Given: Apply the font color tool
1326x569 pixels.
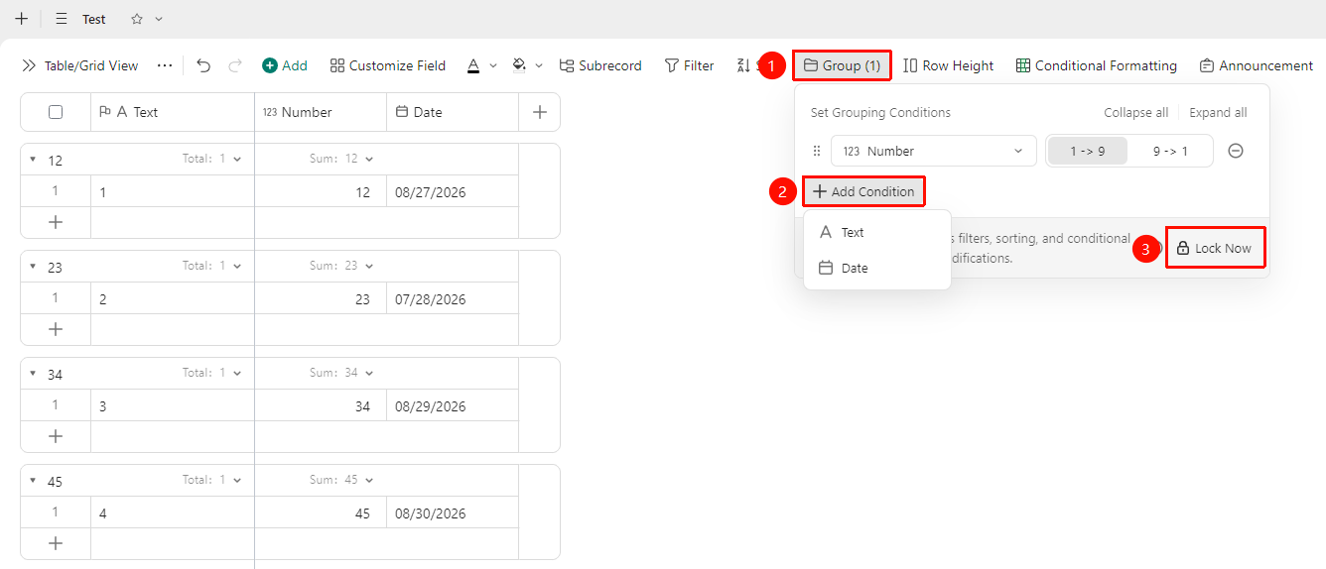Looking at the screenshot, I should pyautogui.click(x=473, y=65).
